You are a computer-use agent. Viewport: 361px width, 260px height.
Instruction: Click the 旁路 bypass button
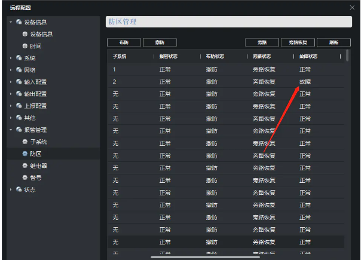coord(261,42)
